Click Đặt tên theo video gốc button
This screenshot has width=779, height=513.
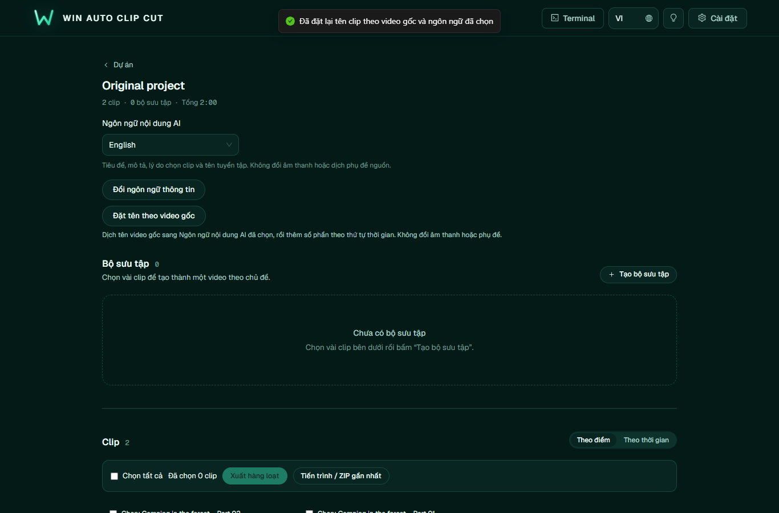point(154,216)
